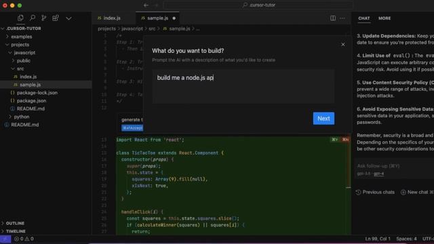Click the .cursor-tutor search bar
Viewport: 434px width, 244px height.
coord(258,5)
